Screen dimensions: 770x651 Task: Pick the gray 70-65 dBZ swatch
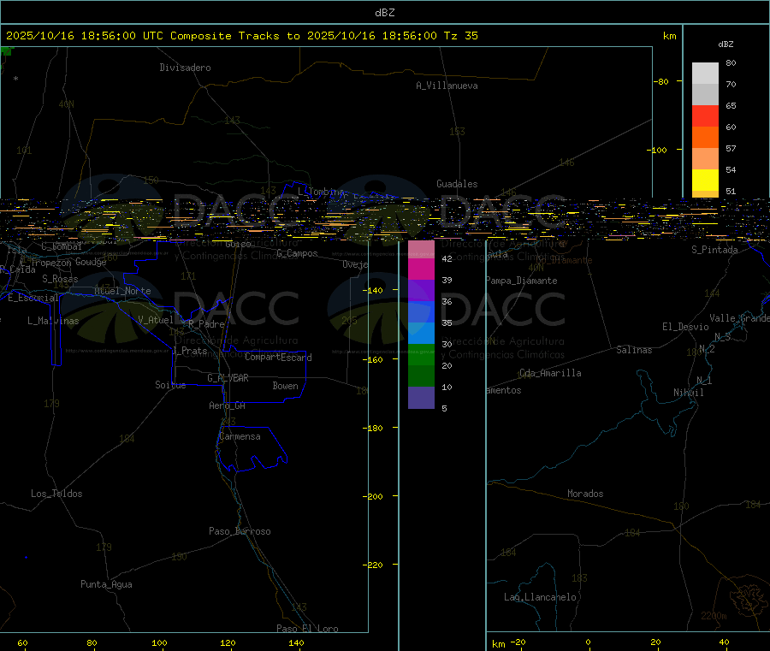(705, 95)
